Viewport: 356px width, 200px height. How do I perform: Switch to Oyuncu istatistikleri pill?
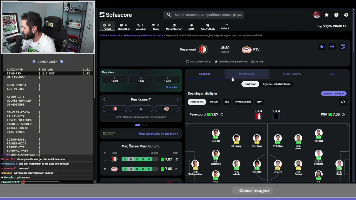276,84
